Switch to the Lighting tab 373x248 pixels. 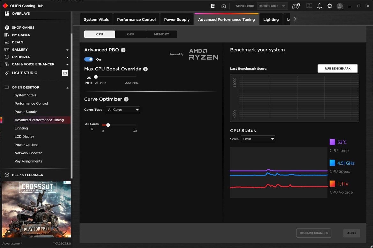pyautogui.click(x=271, y=19)
